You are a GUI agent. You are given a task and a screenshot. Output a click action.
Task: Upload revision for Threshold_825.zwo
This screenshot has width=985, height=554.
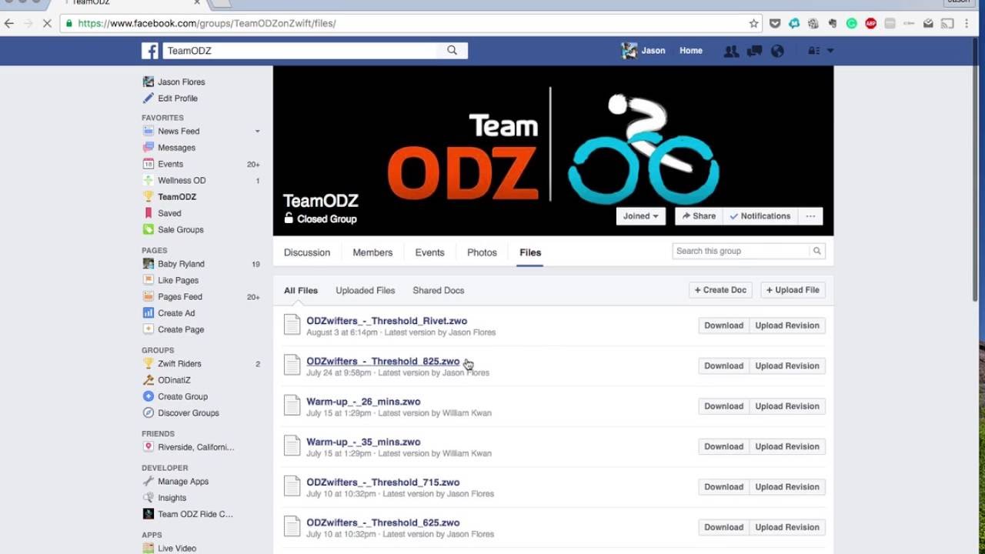tap(787, 366)
